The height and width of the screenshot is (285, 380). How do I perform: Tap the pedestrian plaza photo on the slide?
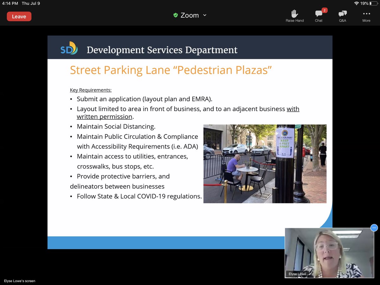[265, 163]
